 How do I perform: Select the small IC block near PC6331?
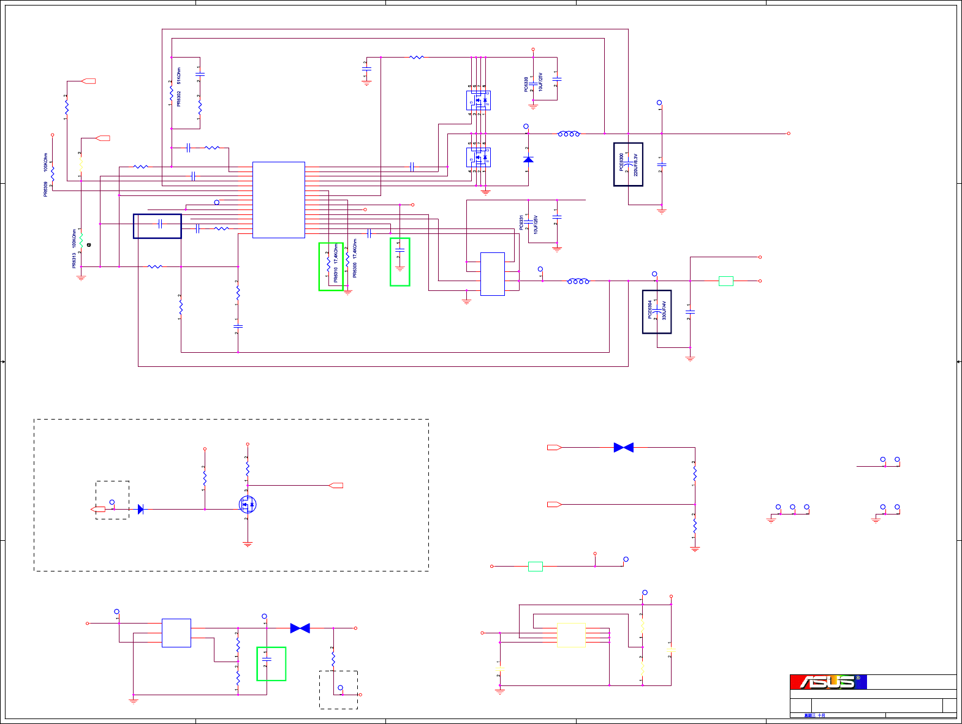(x=493, y=274)
